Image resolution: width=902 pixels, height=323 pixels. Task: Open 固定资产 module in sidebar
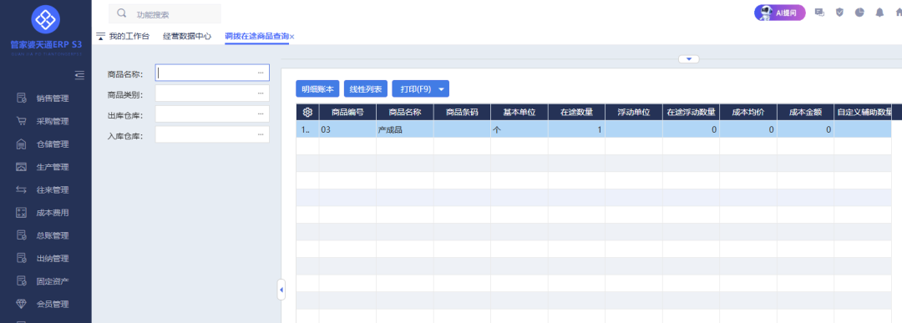click(x=45, y=281)
